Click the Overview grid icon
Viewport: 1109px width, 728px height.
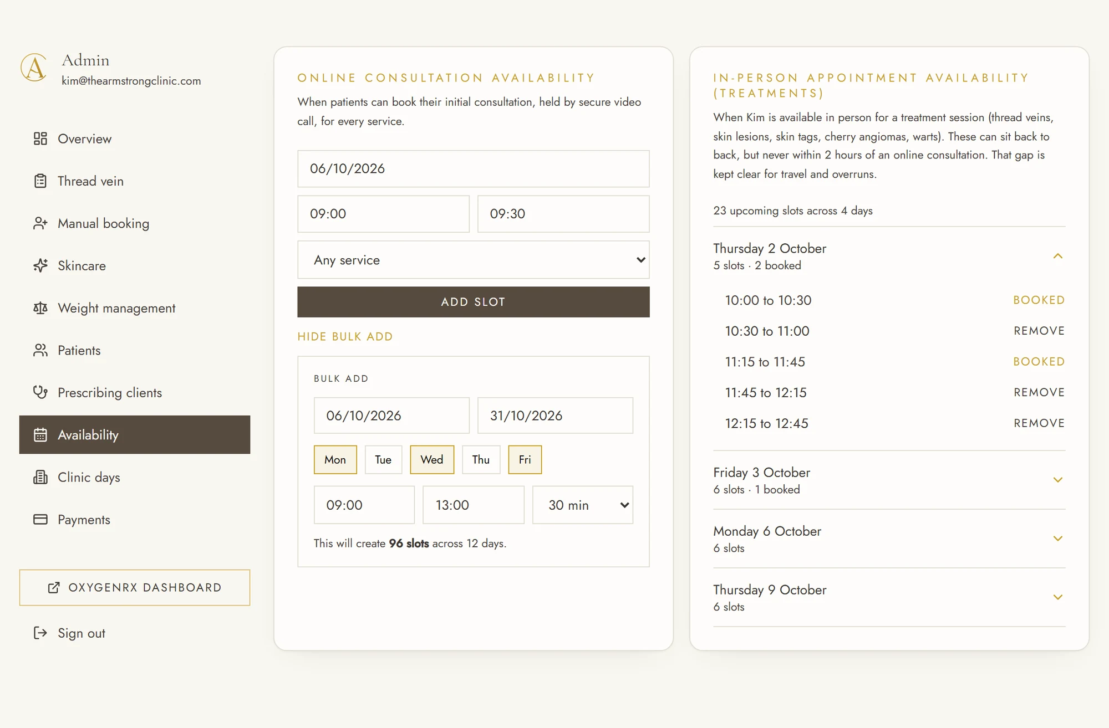pyautogui.click(x=40, y=139)
